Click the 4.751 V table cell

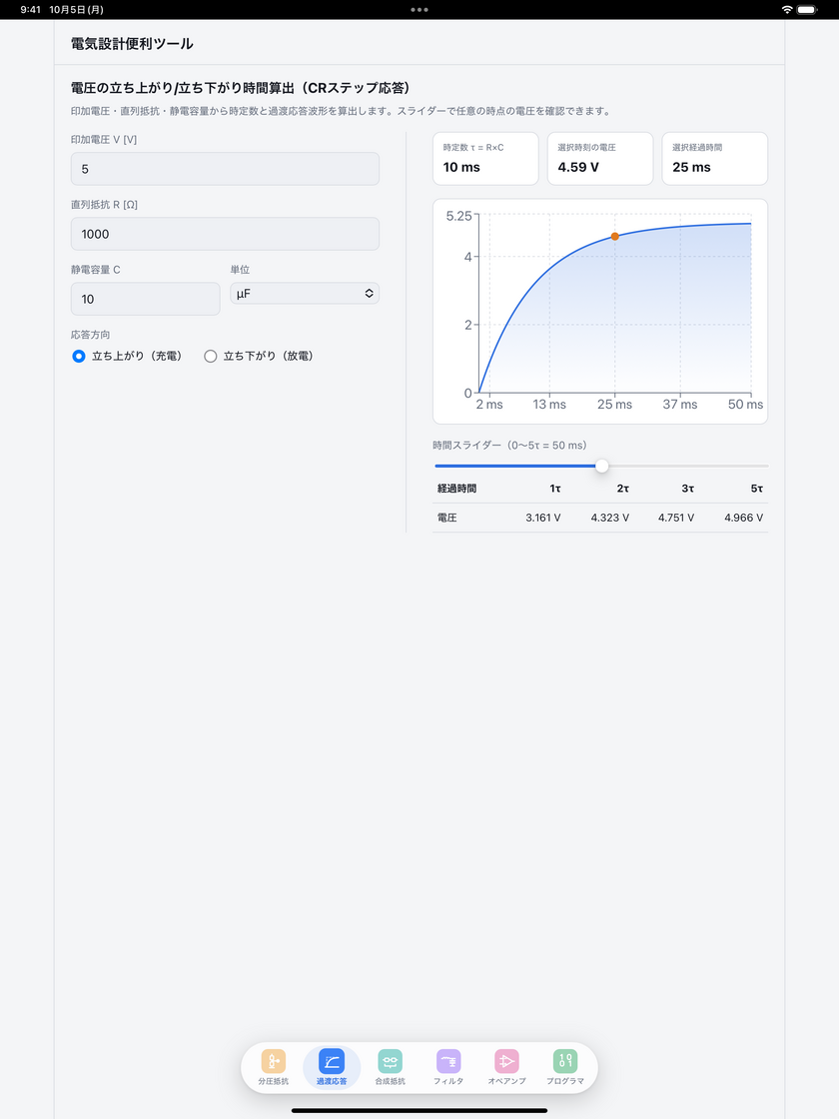(x=675, y=518)
